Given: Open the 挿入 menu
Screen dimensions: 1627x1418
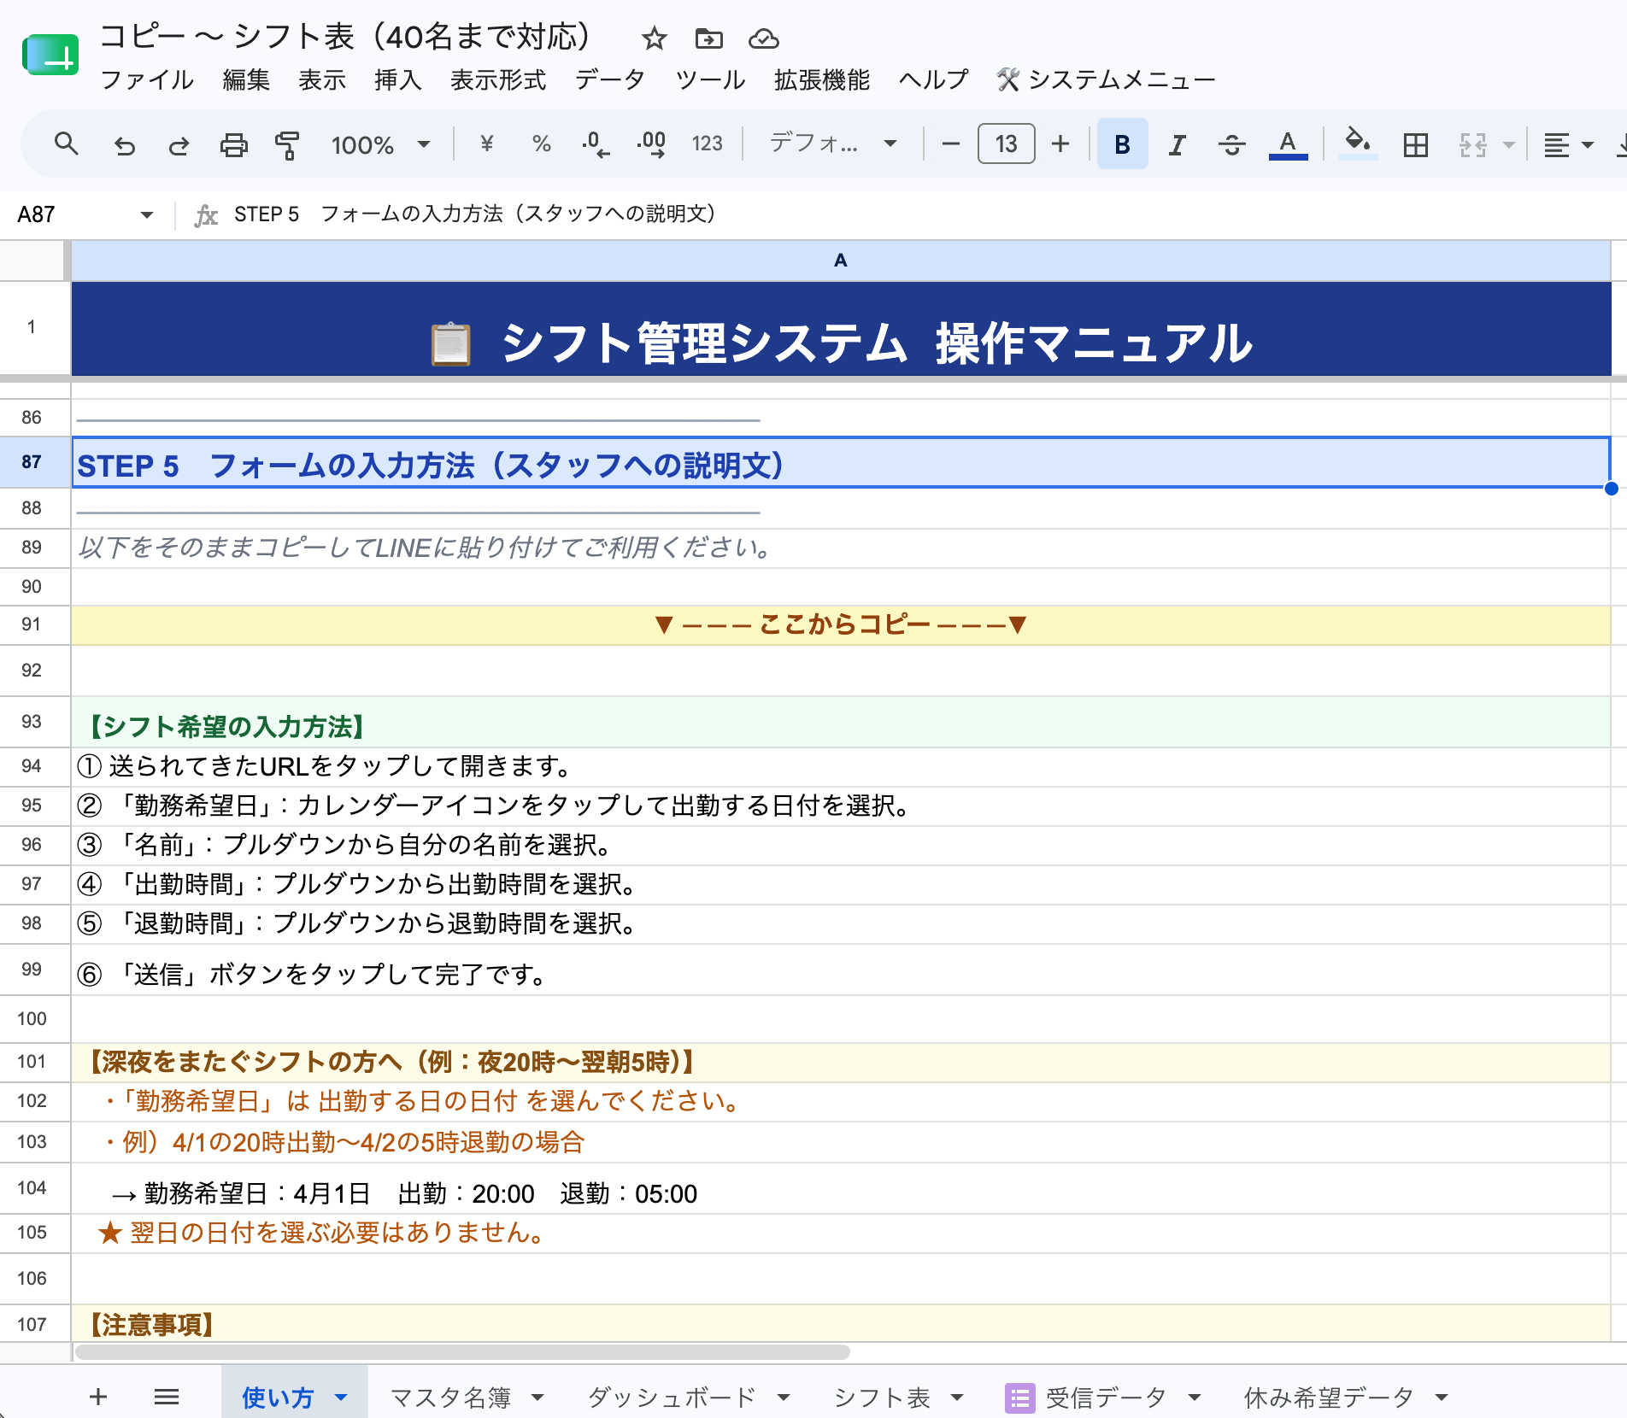Looking at the screenshot, I should 397,79.
